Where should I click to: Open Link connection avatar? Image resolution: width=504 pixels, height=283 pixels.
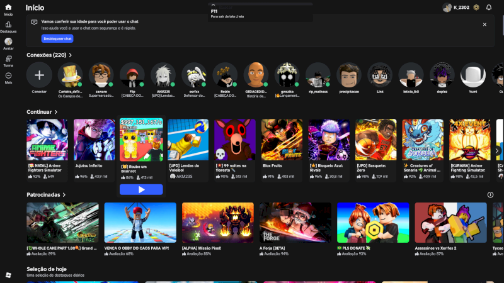[380, 75]
